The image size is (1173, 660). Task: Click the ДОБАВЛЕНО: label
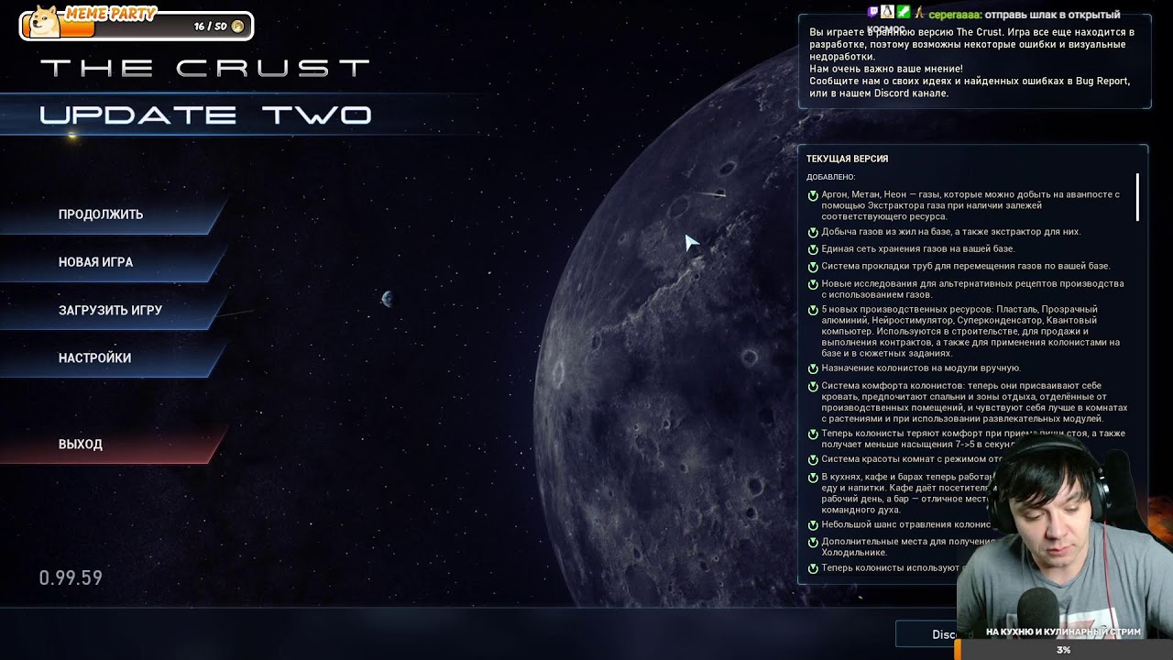point(830,177)
